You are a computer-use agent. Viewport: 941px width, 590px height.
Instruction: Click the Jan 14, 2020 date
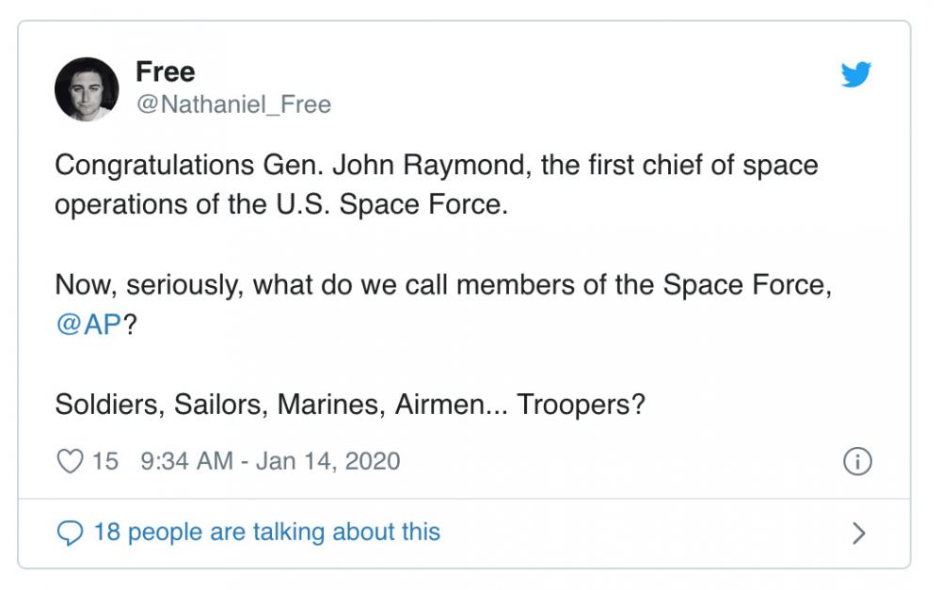click(x=327, y=461)
